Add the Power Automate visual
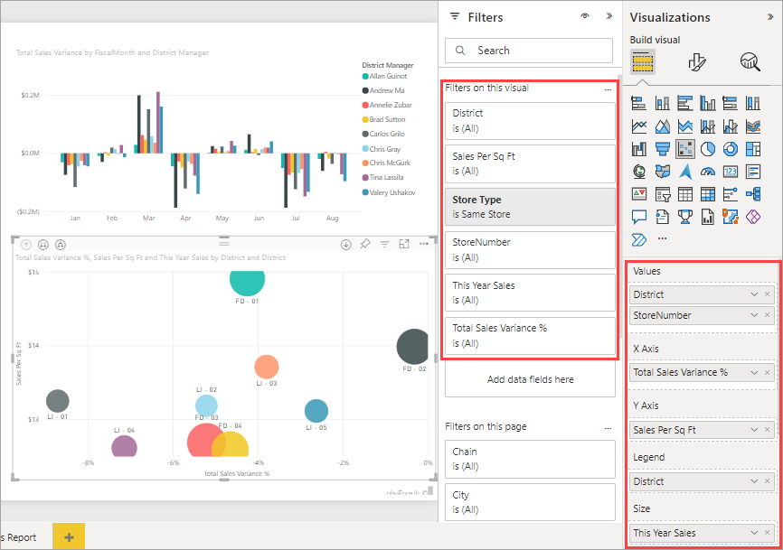 point(638,240)
